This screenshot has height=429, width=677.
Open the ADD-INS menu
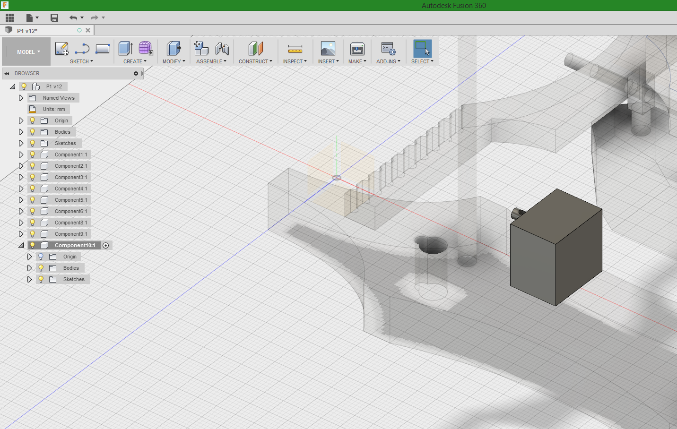tap(388, 61)
